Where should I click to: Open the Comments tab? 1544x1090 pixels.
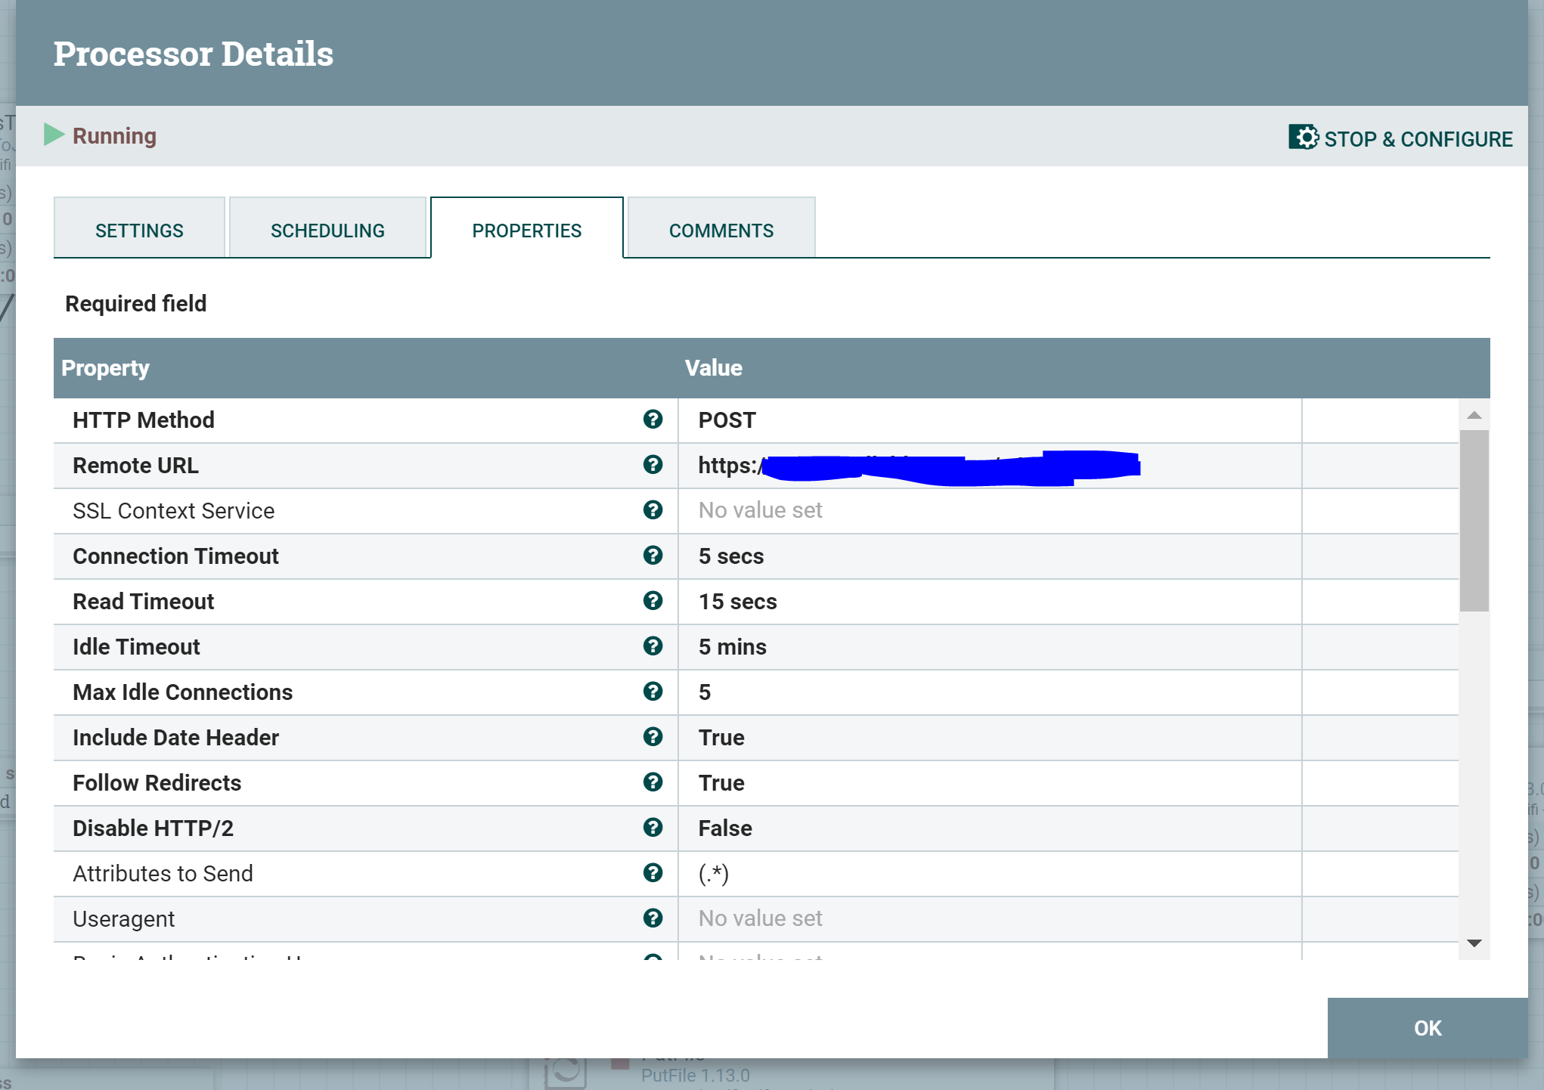pos(721,229)
